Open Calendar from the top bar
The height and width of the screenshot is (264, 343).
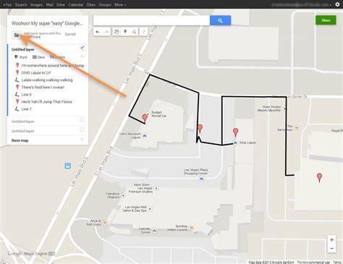pos(76,4)
